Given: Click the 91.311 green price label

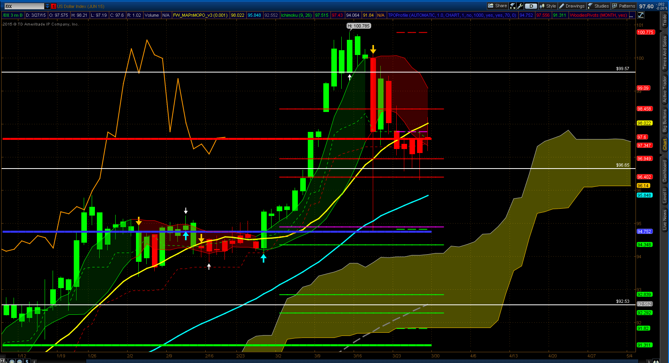Looking at the screenshot, I should 644,345.
